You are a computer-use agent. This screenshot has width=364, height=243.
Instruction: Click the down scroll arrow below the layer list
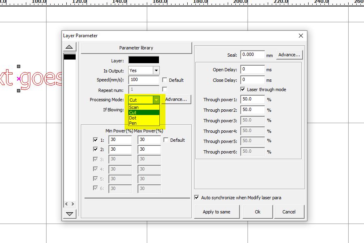pos(69,214)
